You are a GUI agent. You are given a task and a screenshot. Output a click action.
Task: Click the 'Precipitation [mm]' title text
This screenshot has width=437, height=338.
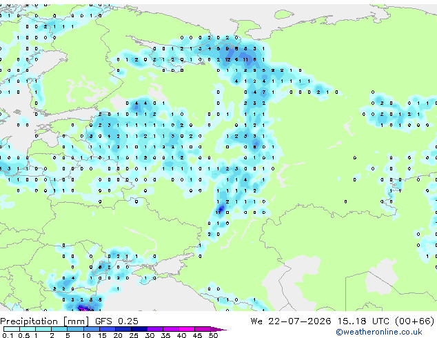point(45,321)
